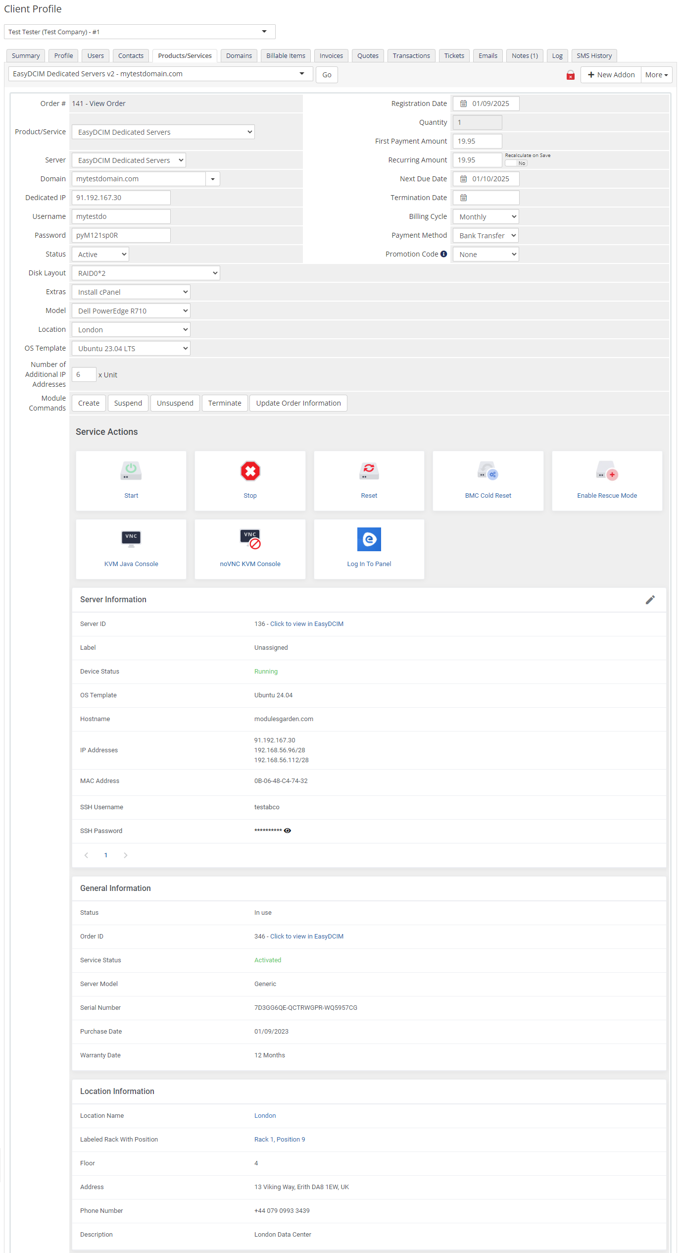
Task: Open the Domain field dropdown arrow
Action: 213,179
